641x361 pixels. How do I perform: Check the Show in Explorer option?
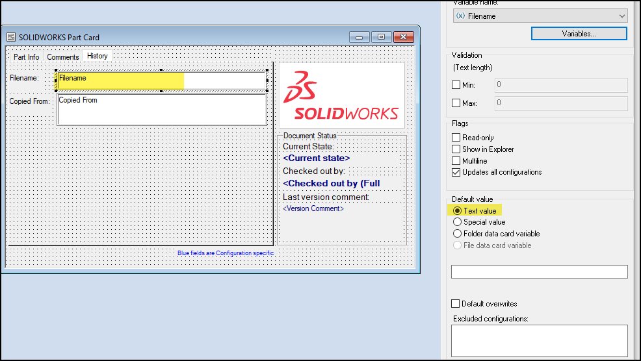click(x=456, y=149)
